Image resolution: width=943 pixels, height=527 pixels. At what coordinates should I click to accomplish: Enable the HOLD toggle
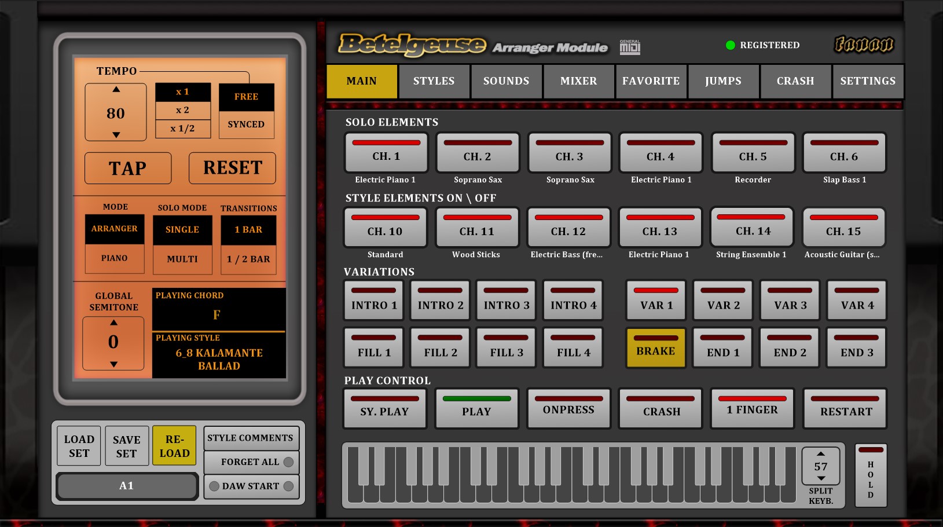point(871,475)
